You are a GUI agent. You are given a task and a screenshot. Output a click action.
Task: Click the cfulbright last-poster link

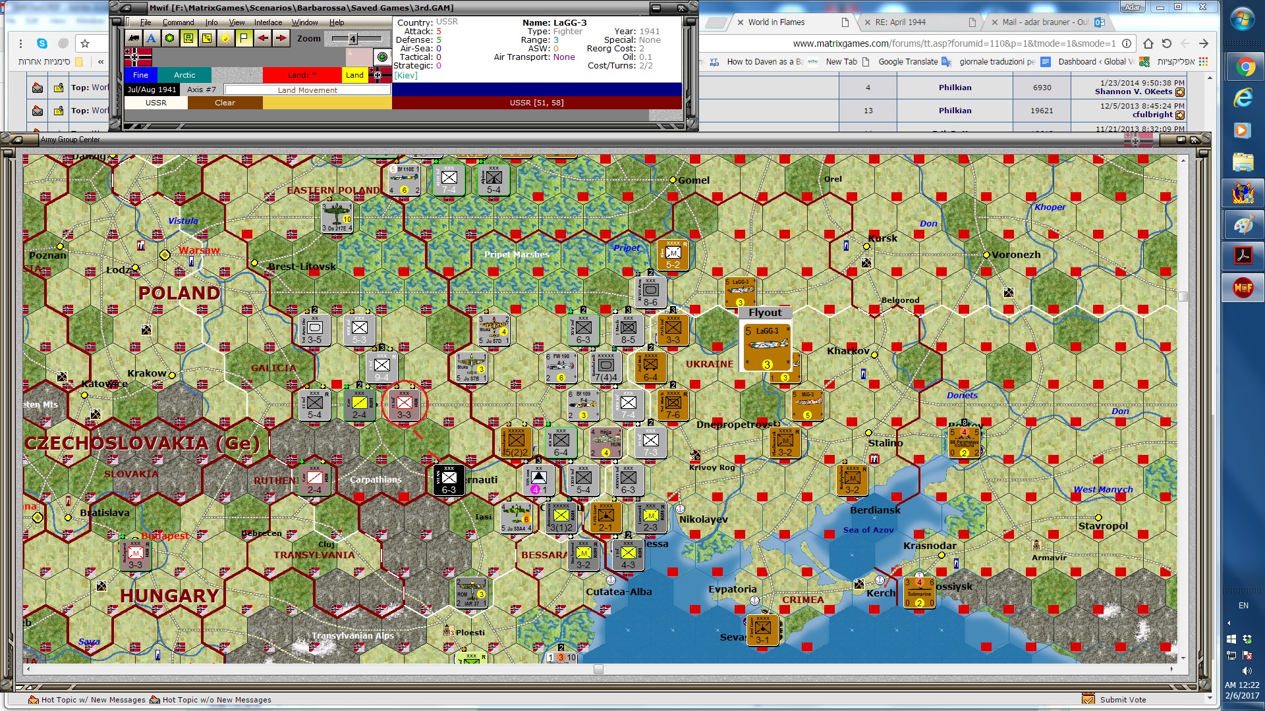coord(1153,115)
